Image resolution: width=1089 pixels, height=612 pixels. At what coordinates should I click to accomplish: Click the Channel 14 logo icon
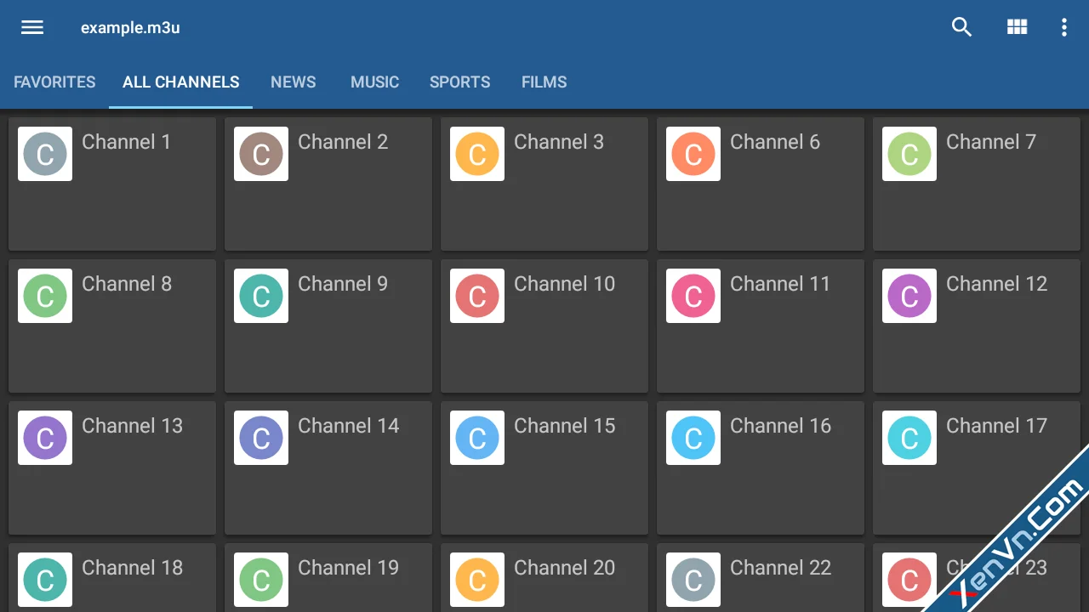coord(261,438)
